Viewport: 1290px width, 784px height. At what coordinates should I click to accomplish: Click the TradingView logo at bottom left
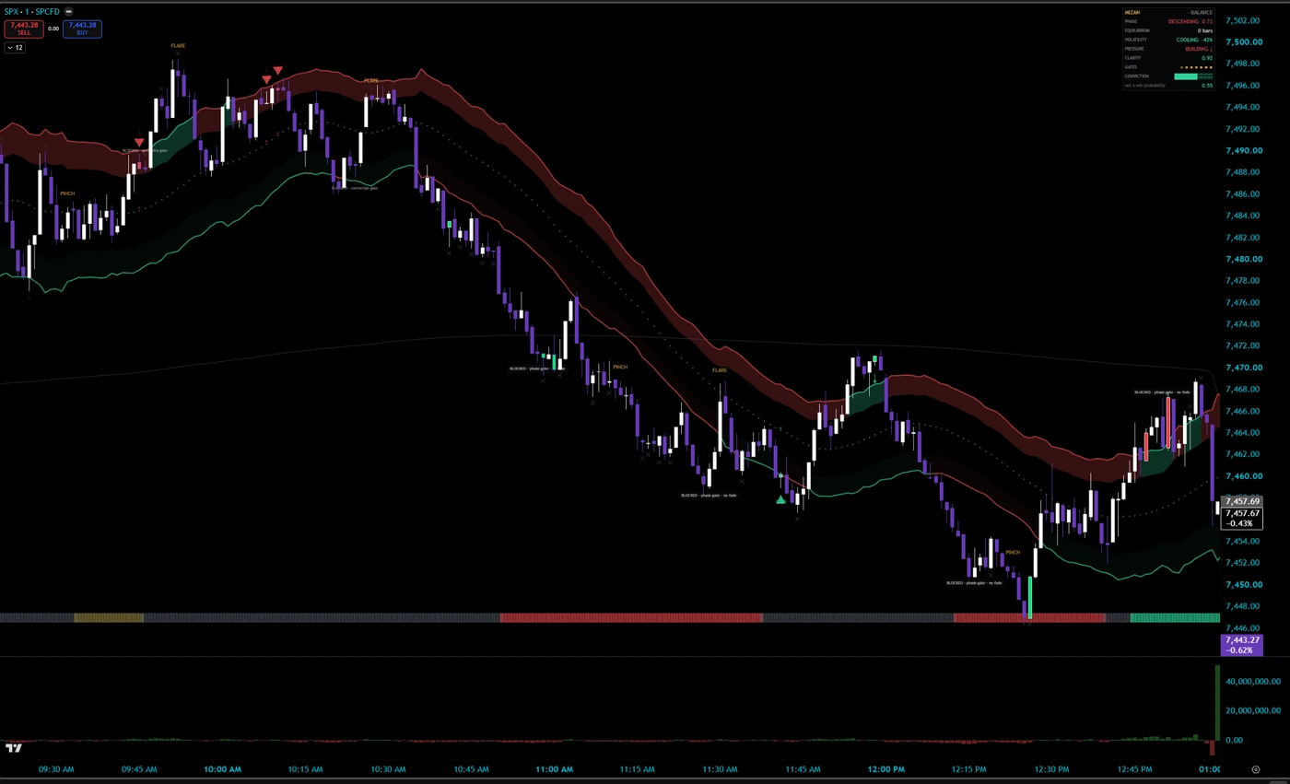pyautogui.click(x=13, y=747)
